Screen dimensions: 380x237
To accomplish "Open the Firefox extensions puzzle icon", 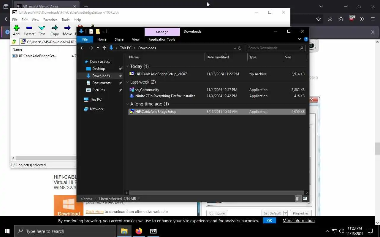I will point(341,19).
